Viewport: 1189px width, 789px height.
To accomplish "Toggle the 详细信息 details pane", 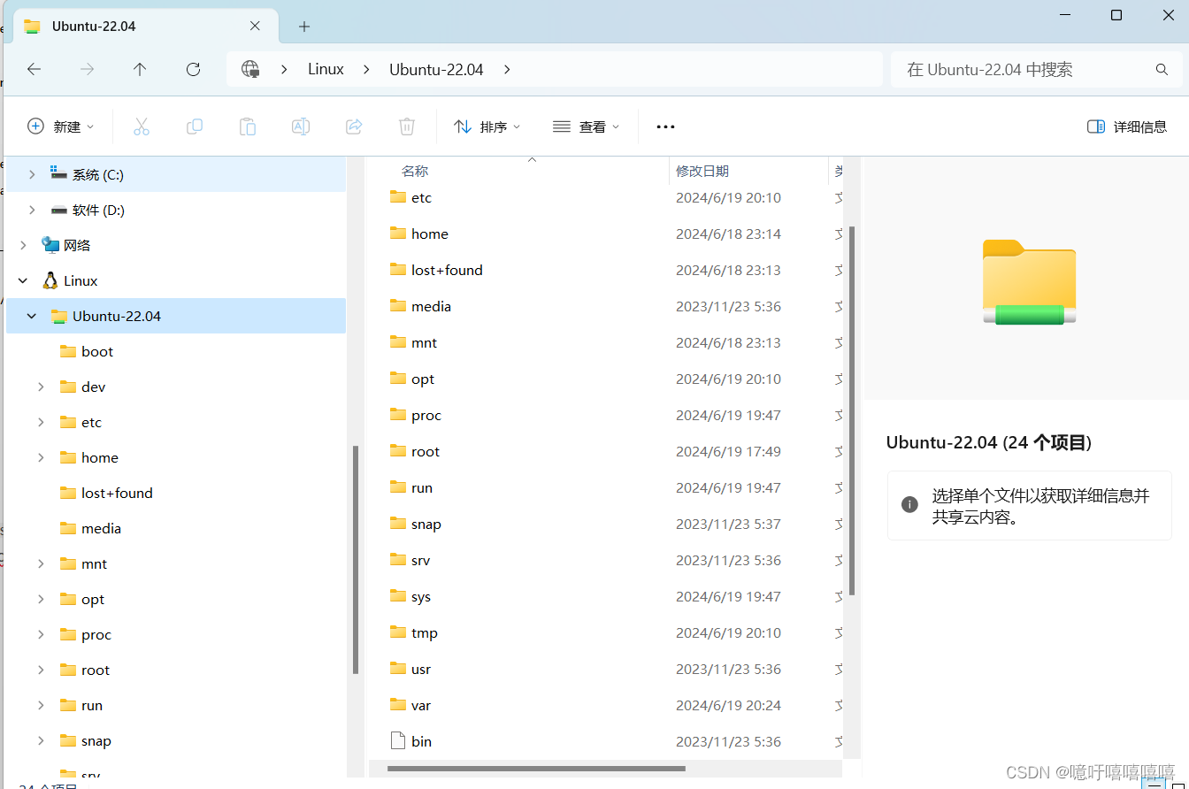I will tap(1127, 126).
